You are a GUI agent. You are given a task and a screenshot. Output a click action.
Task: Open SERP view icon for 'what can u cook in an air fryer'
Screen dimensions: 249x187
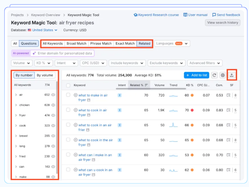tap(228, 170)
